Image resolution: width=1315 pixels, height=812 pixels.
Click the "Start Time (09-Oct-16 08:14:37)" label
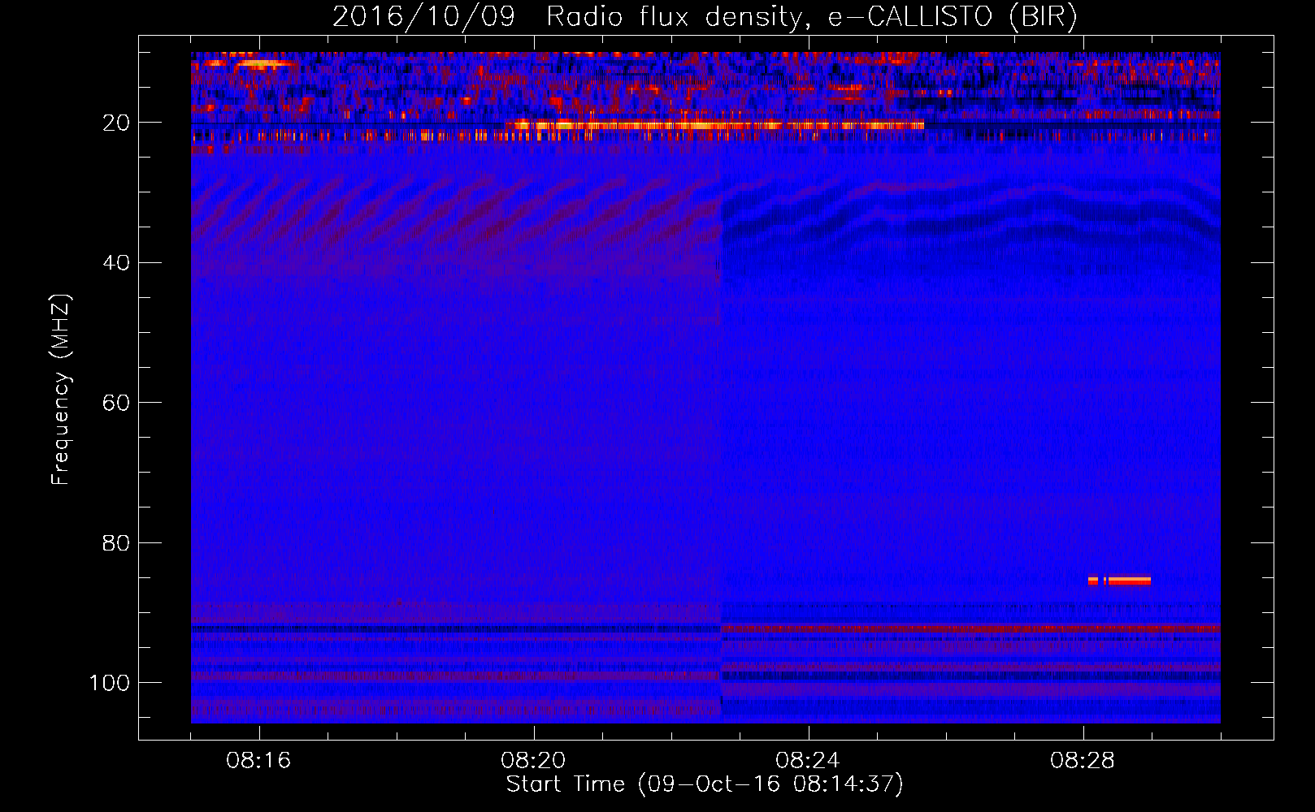[705, 784]
